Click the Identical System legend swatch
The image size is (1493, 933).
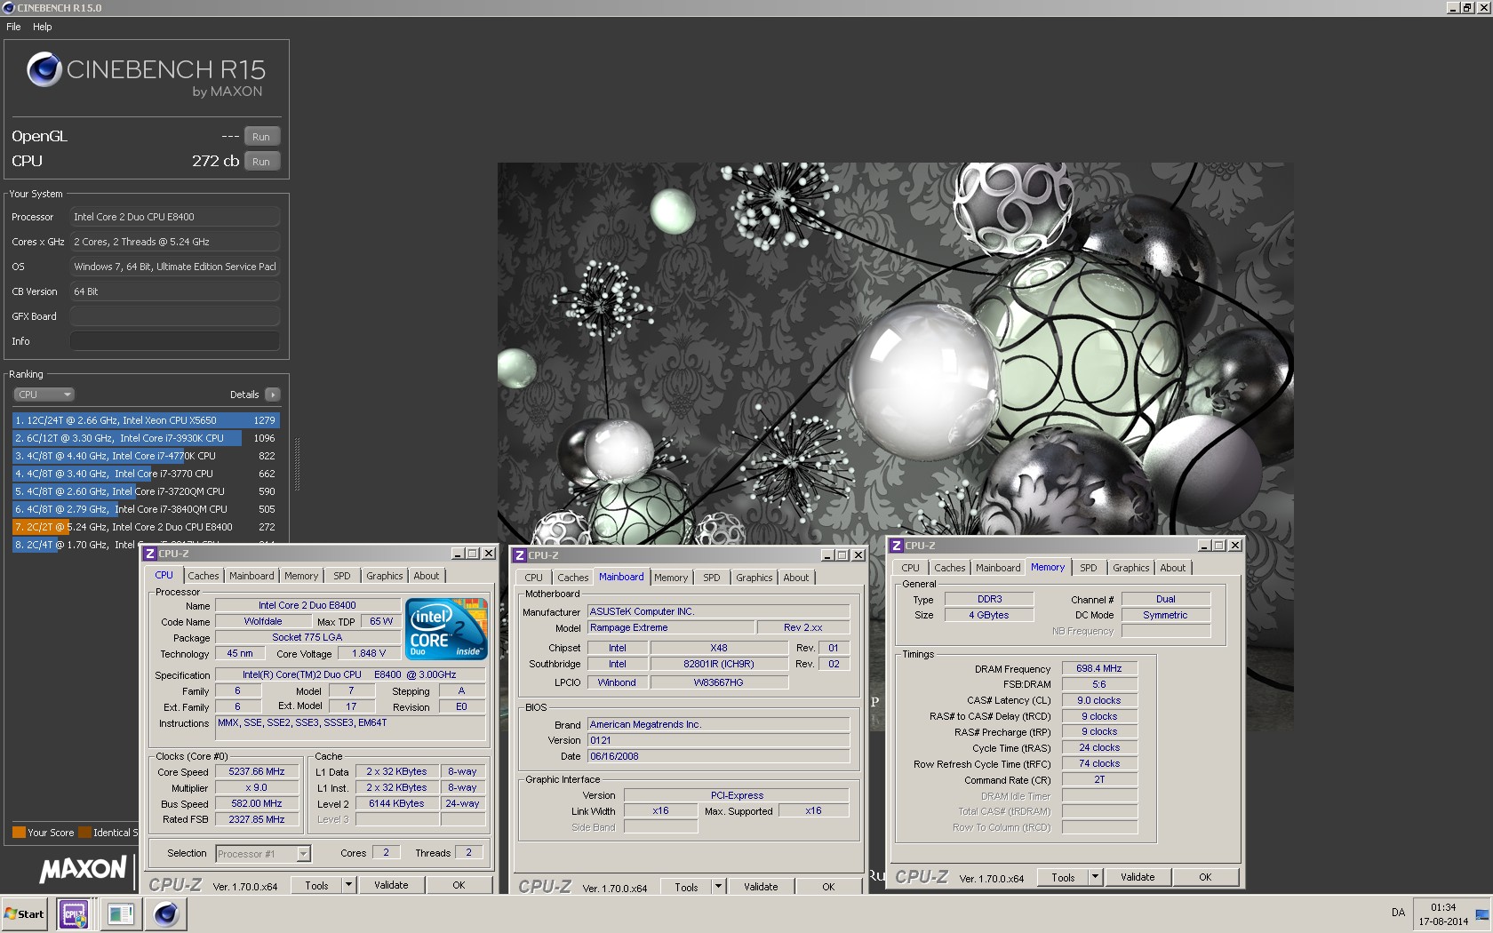[x=85, y=833]
